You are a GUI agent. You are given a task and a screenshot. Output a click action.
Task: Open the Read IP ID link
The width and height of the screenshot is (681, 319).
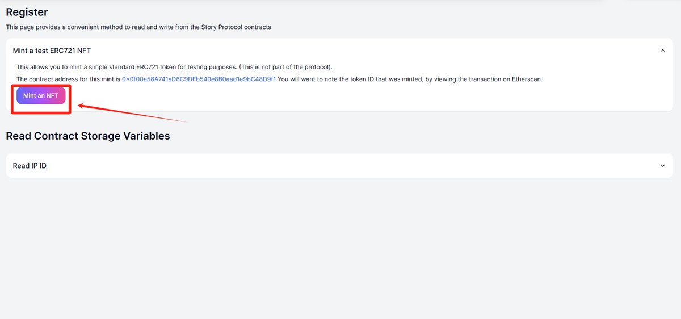(x=30, y=166)
